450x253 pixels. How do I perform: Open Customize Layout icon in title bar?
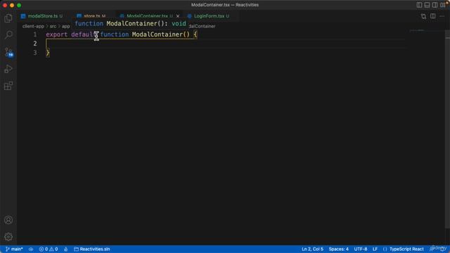pyautogui.click(x=443, y=5)
